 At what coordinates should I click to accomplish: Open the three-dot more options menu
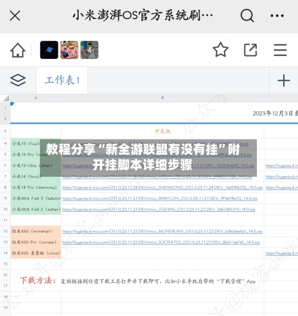click(277, 15)
